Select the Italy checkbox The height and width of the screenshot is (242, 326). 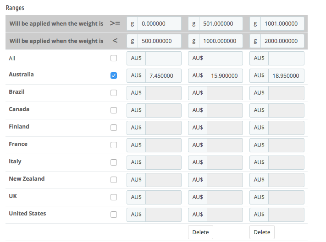tap(114, 162)
